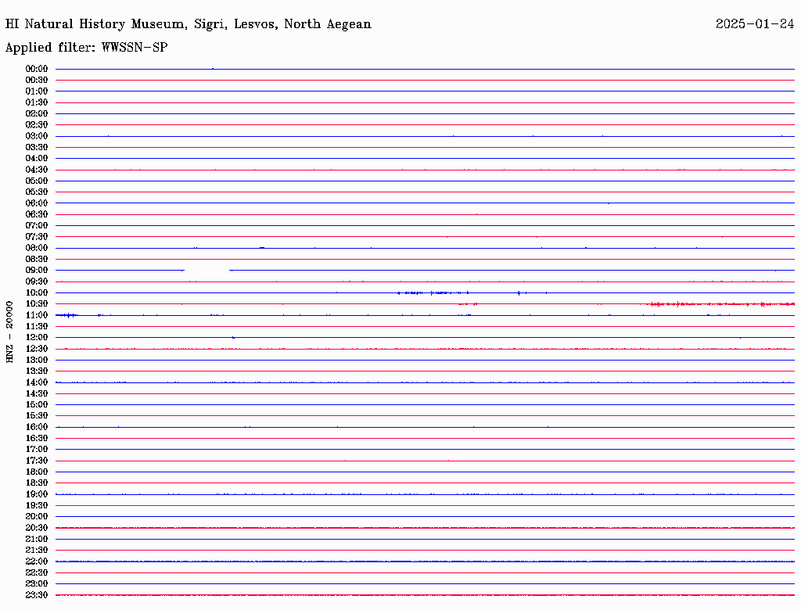Image resolution: width=801 pixels, height=610 pixels.
Task: Click the 01:30 time label
Action: click(x=37, y=102)
